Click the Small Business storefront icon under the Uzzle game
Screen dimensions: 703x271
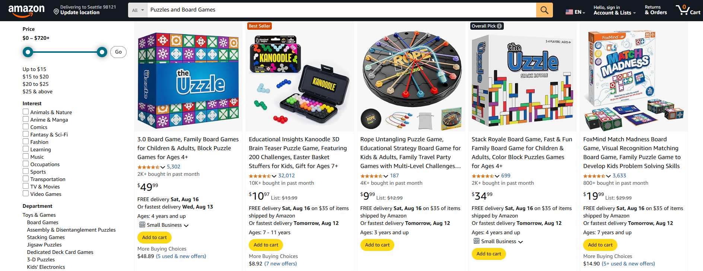(x=142, y=225)
